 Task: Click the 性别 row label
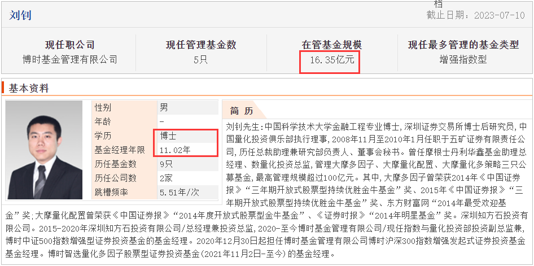point(103,108)
